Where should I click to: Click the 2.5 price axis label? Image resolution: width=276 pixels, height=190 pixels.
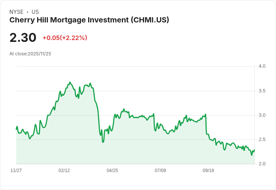click(262, 140)
